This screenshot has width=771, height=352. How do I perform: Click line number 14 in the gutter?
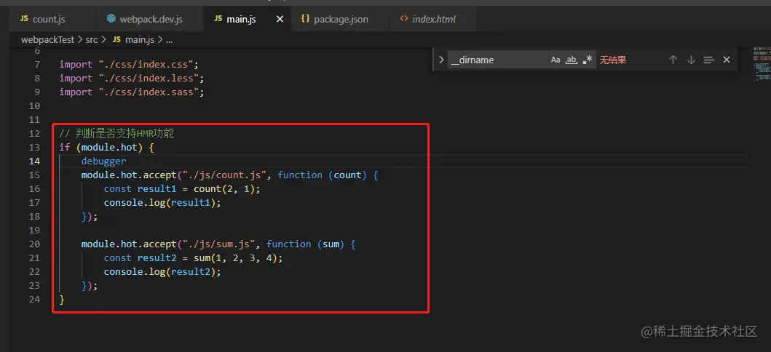pos(34,161)
